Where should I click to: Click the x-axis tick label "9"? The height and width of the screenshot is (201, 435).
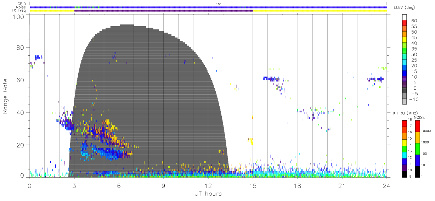click(x=163, y=185)
